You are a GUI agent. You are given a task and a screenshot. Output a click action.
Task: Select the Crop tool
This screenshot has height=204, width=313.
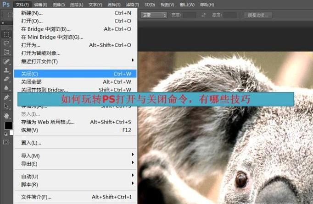[6, 52]
